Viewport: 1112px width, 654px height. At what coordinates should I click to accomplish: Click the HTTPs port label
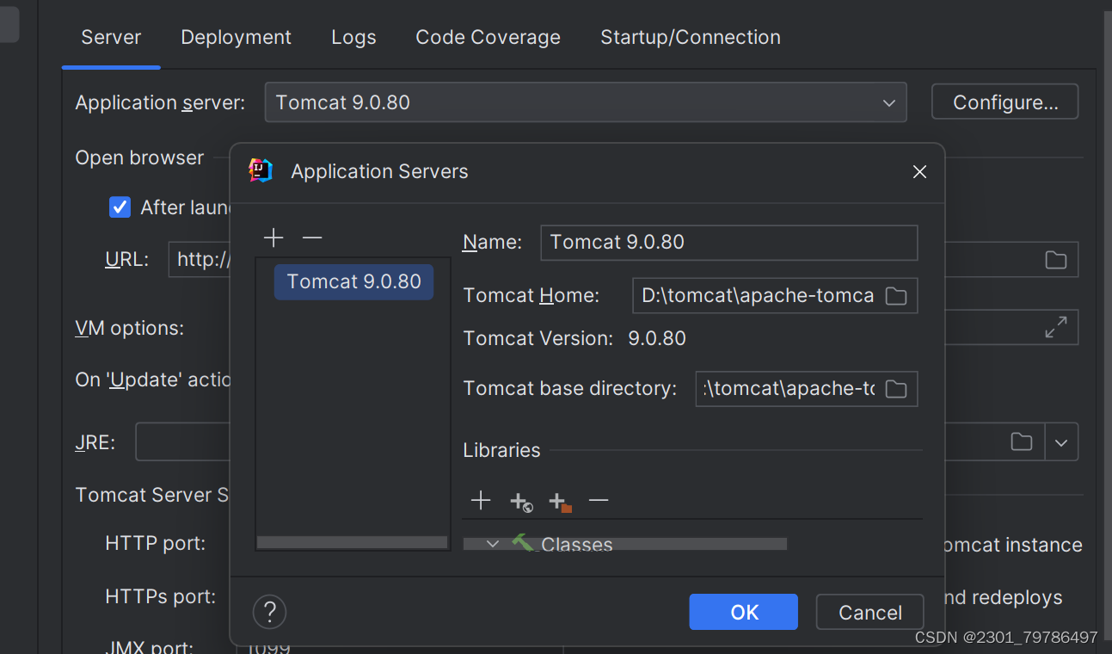tap(160, 596)
